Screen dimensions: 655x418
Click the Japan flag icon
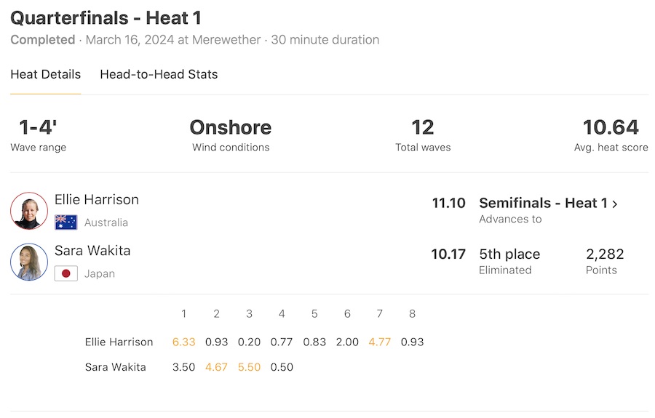coord(66,274)
